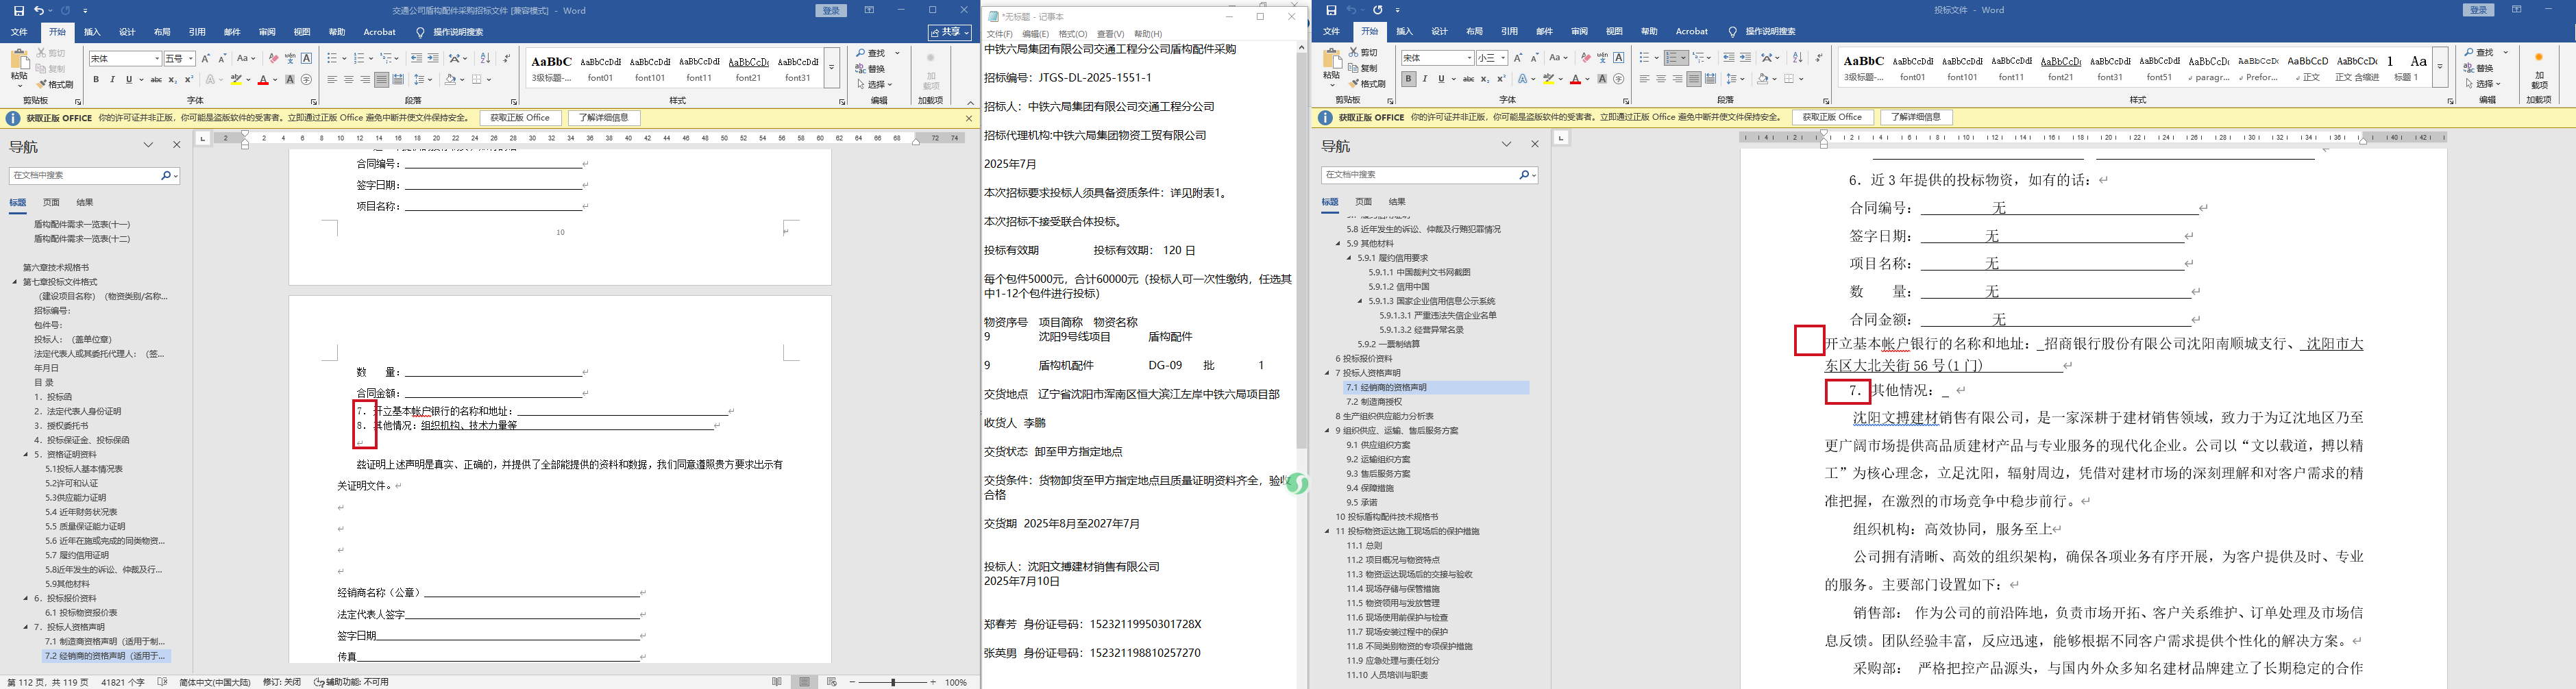Increase font size in 招标文件 Word window
The height and width of the screenshot is (689, 2576).
(206, 59)
